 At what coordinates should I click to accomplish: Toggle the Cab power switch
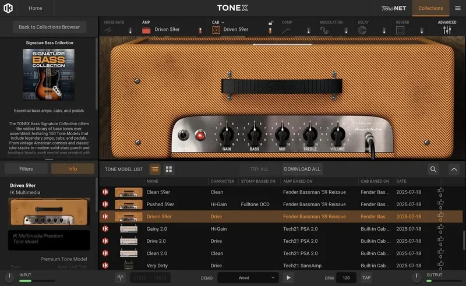coord(270,30)
